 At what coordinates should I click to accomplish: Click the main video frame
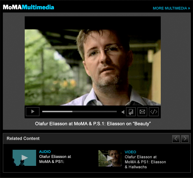click(93, 67)
